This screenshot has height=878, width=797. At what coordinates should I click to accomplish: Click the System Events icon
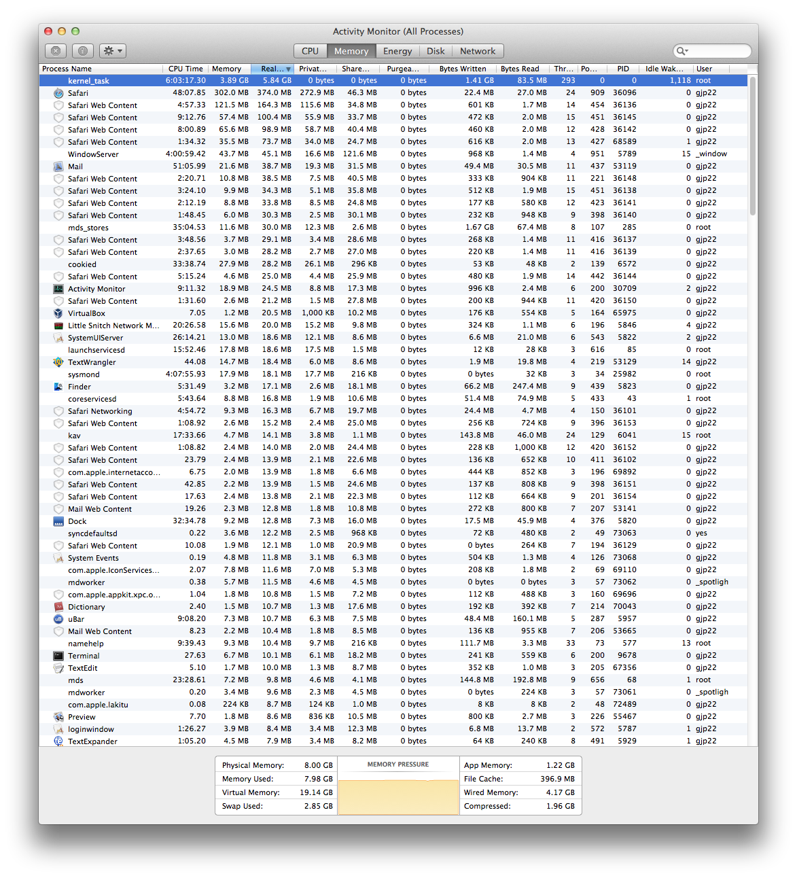[x=58, y=558]
